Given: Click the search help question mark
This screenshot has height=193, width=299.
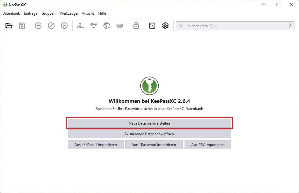Looking at the screenshot, I should click(290, 26).
